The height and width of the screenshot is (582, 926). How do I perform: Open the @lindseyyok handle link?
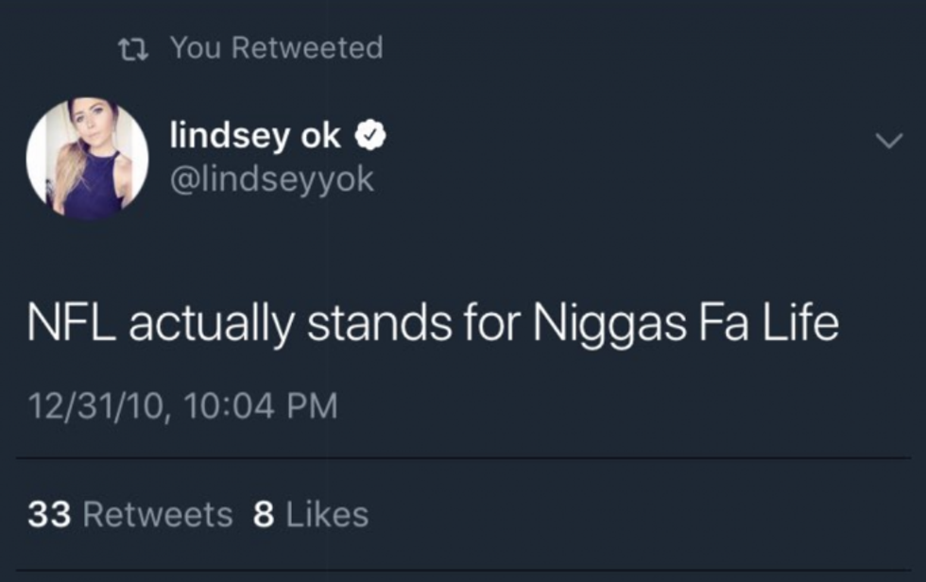click(x=271, y=179)
